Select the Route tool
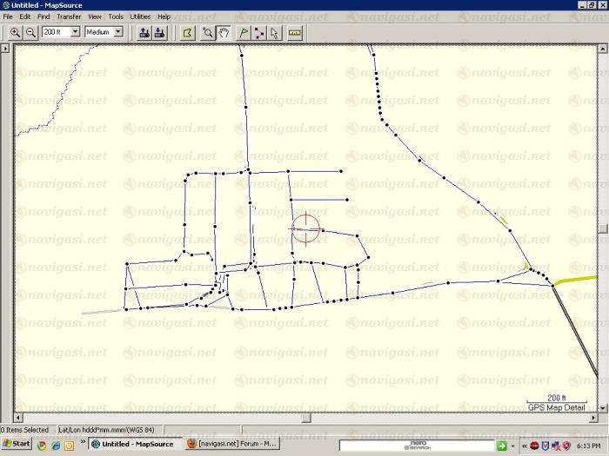This screenshot has height=456, width=609. (259, 32)
